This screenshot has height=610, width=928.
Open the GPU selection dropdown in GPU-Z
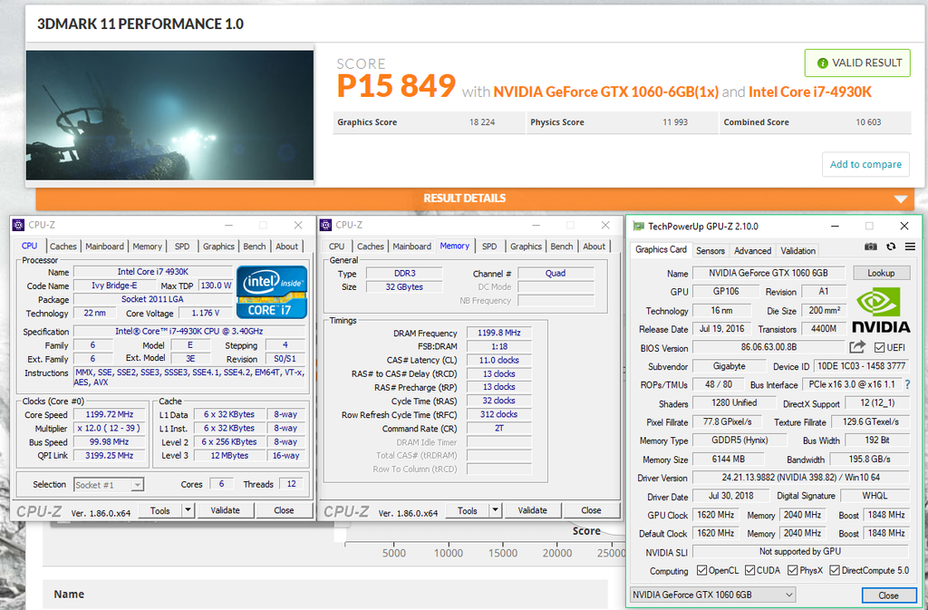[712, 595]
